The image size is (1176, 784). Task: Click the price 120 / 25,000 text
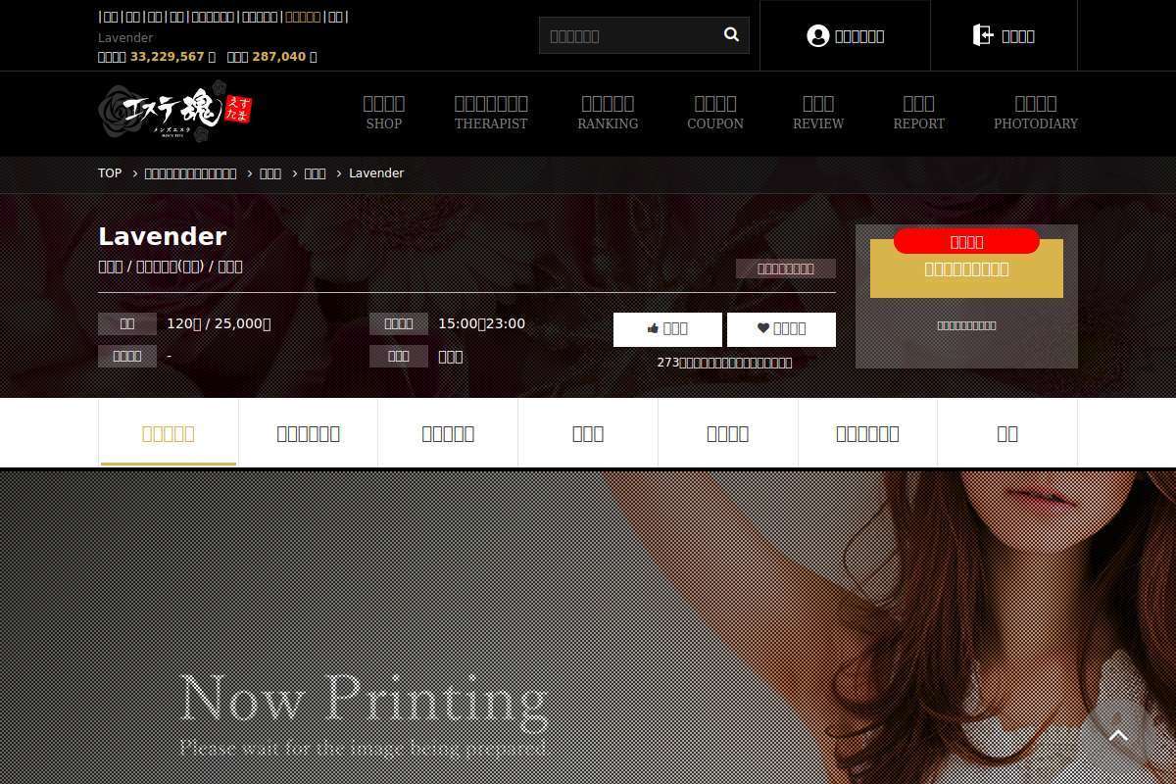(x=219, y=323)
